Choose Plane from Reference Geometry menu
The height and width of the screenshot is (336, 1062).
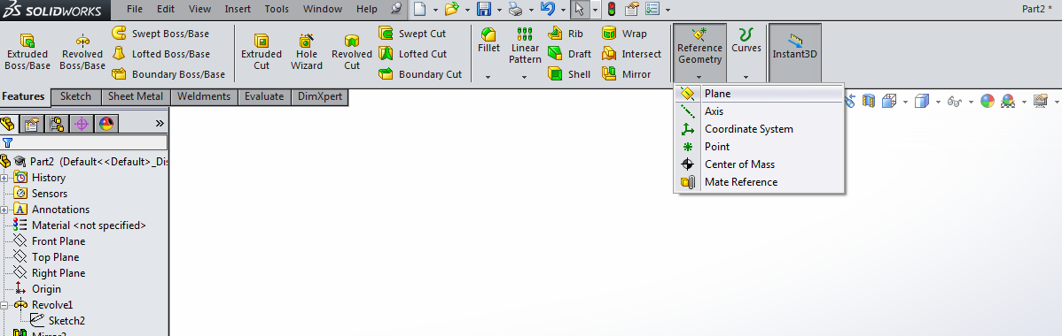tap(759, 94)
